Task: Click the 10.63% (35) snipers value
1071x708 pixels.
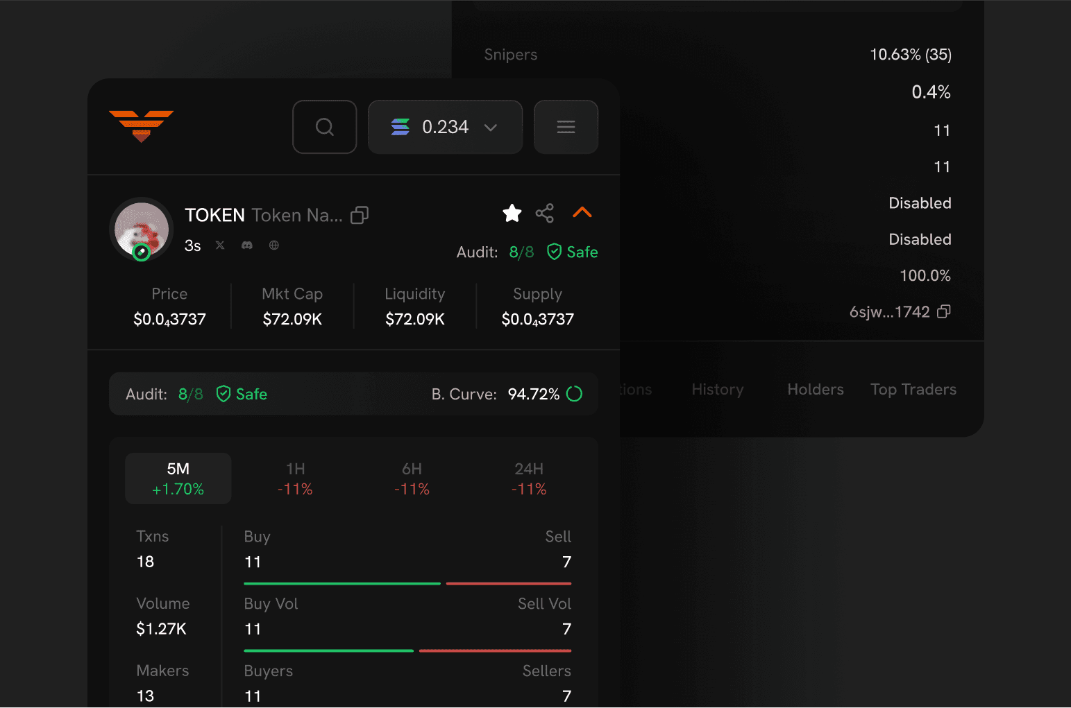Action: [911, 55]
